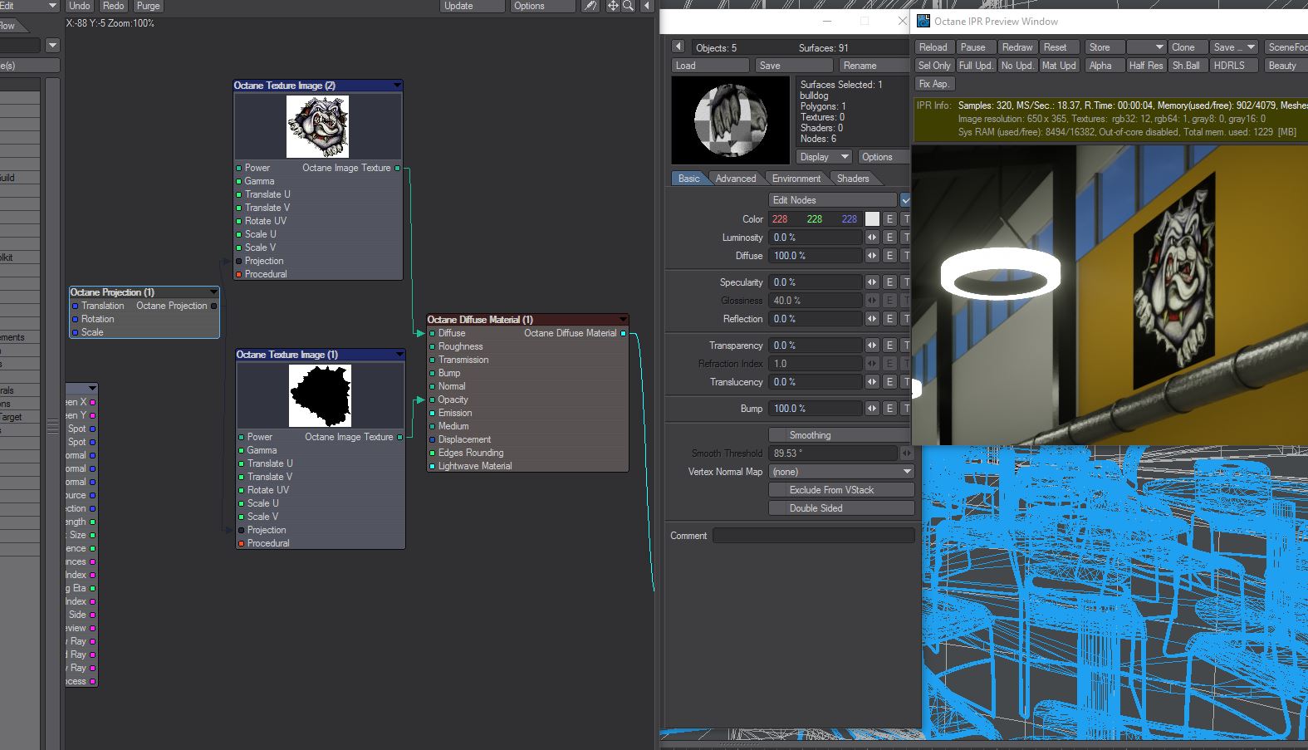1308x750 pixels.
Task: Open the Diffuse envelope E button
Action: pos(889,256)
